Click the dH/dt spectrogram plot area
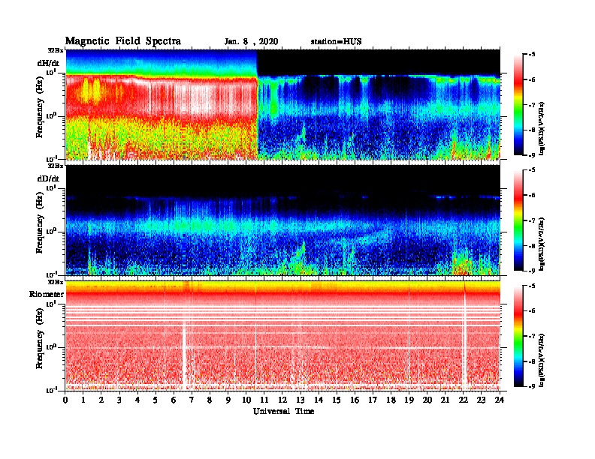Image resolution: width=595 pixels, height=459 pixels. coord(283,104)
